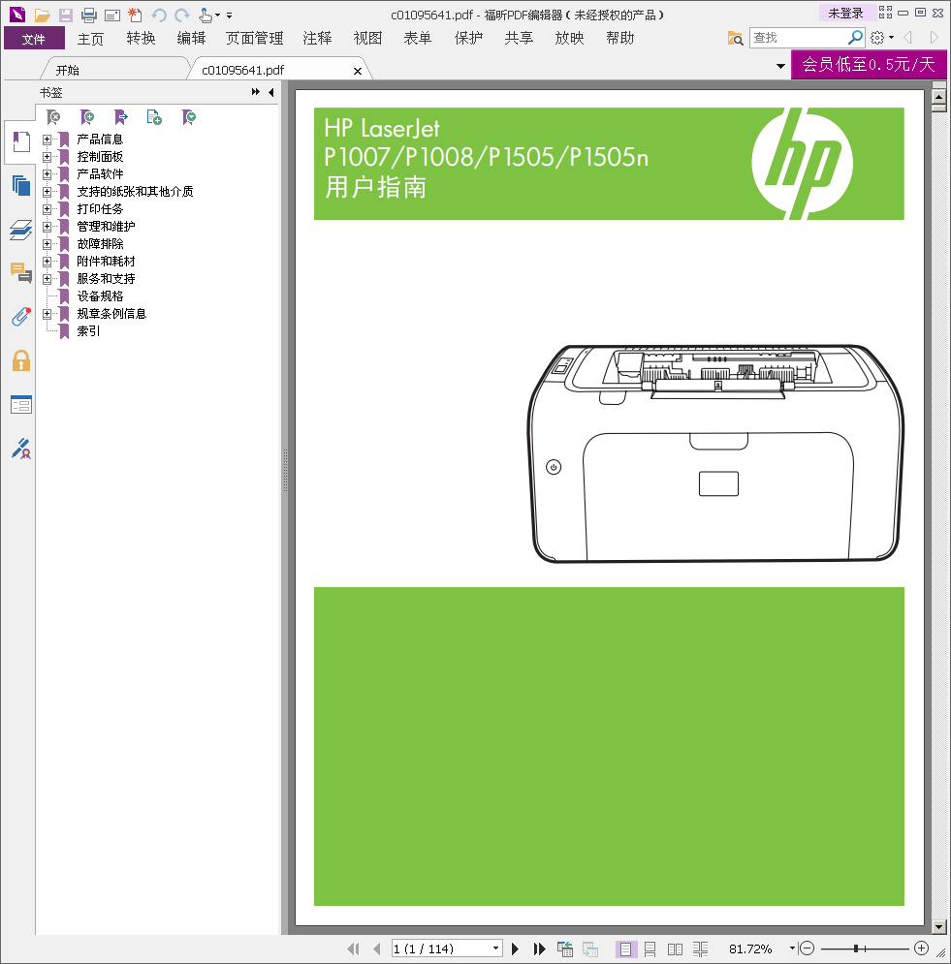Image resolution: width=951 pixels, height=964 pixels.
Task: Open the document tab list dropdown
Action: pos(780,66)
